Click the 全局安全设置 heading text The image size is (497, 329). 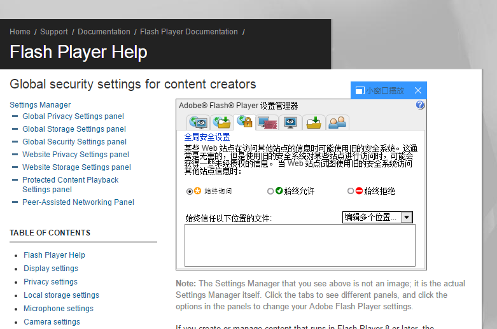207,137
